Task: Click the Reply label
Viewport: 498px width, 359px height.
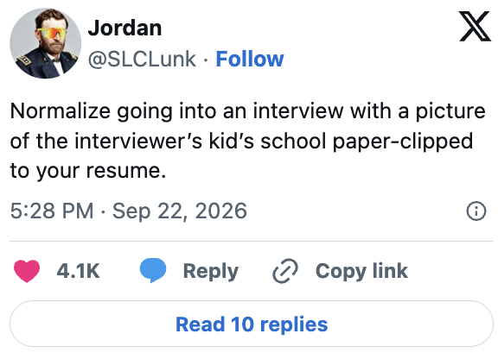Action: tap(211, 272)
